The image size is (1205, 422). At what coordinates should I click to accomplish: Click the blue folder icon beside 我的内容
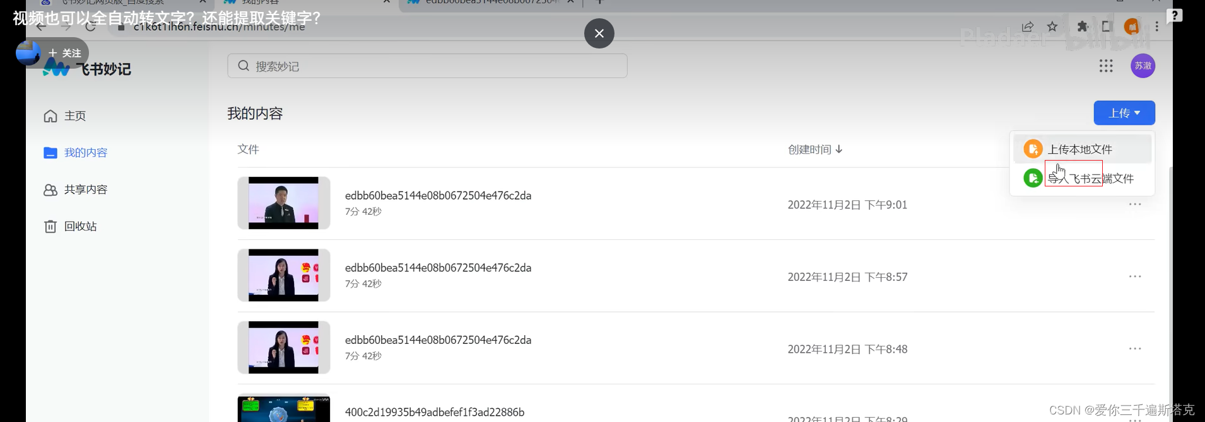pyautogui.click(x=50, y=152)
